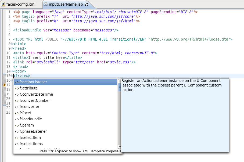The height and width of the screenshot is (162, 244).
Task: Click the <> icon beside f:param
Action: pos(17,125)
